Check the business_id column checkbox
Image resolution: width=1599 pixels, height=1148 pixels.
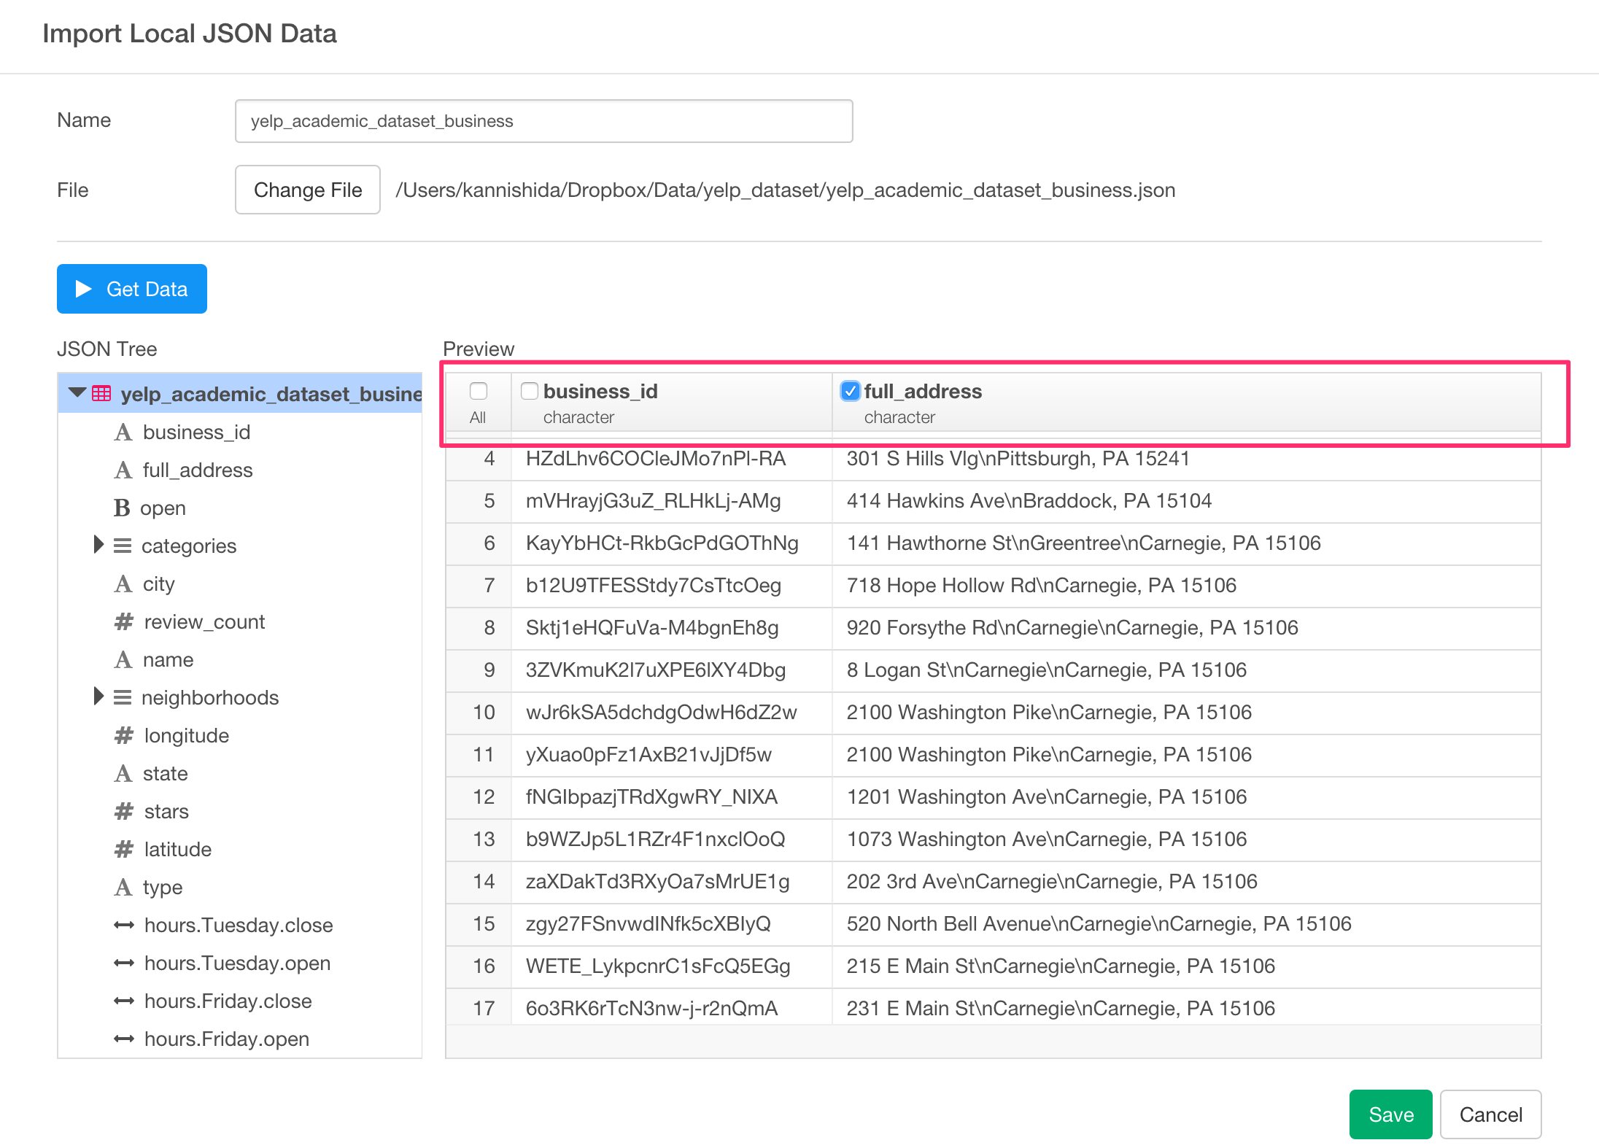pos(530,392)
